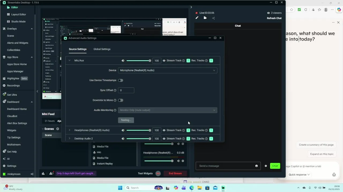
Task: Open the Copilot app in taskbar
Action: pyautogui.click(x=176, y=188)
